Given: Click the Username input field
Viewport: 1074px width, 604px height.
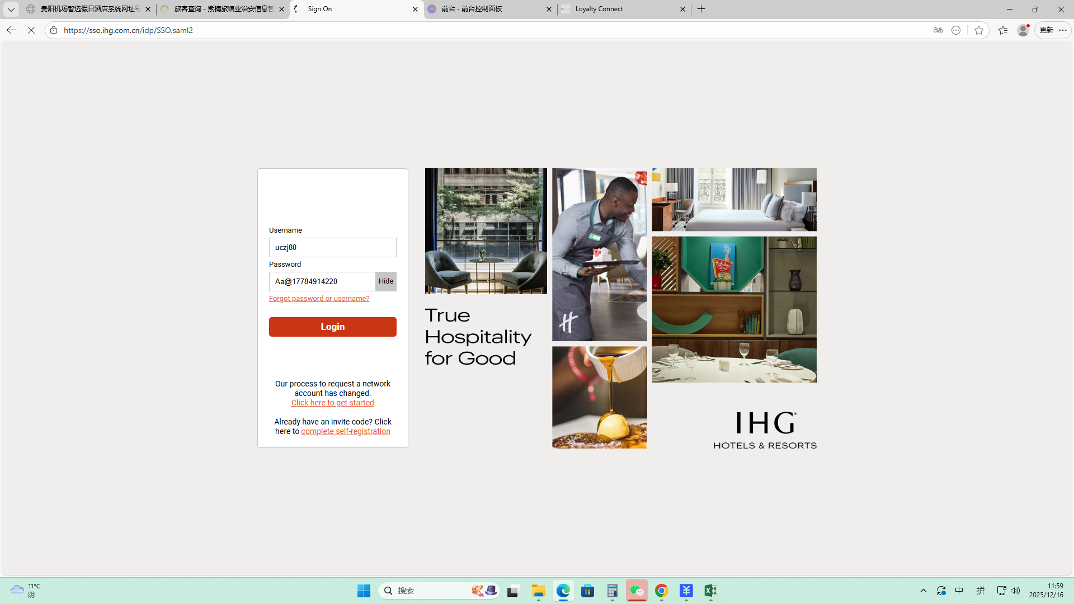Looking at the screenshot, I should tap(332, 247).
